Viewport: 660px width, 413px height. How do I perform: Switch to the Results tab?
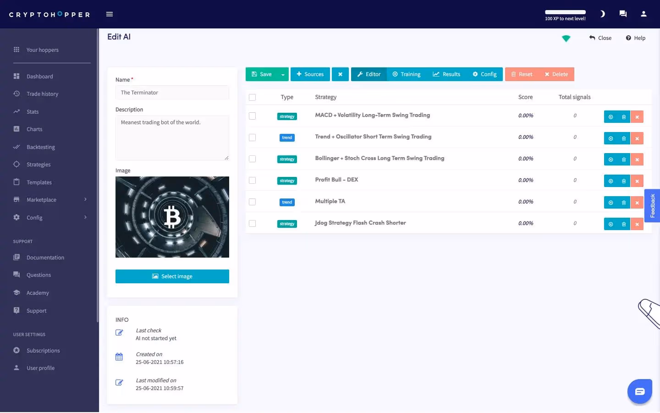(446, 74)
